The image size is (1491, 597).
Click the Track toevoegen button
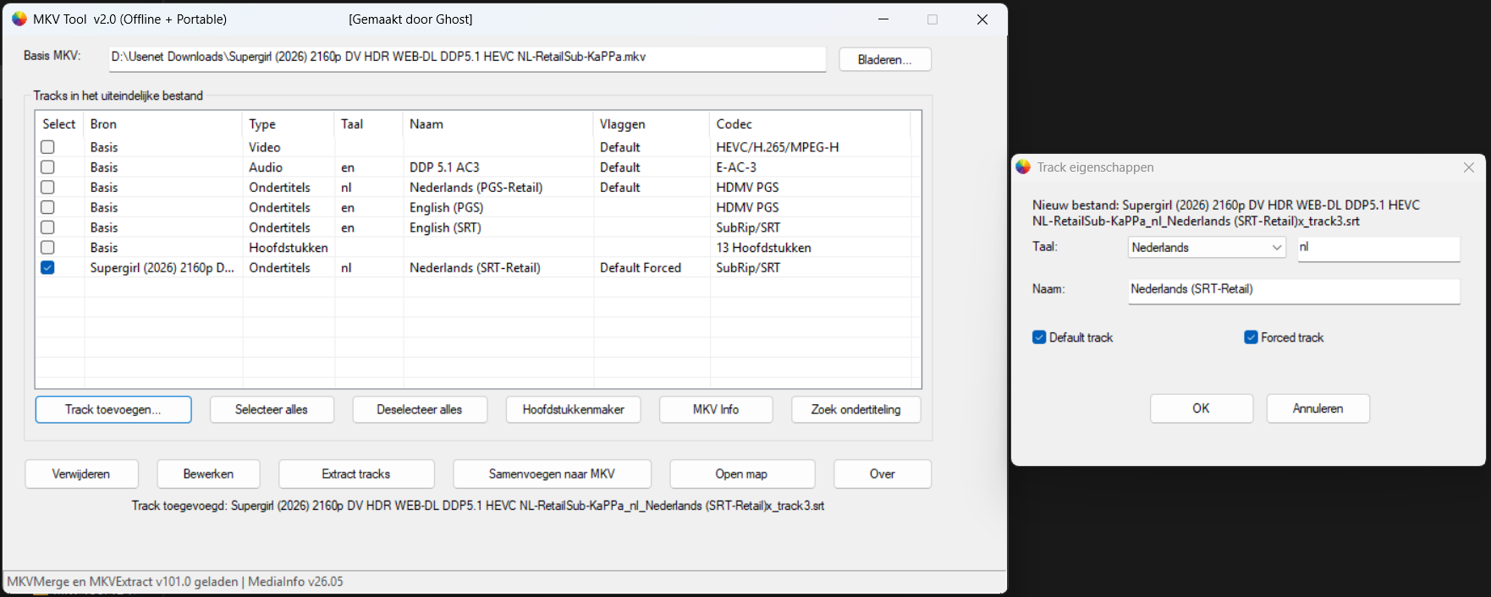(x=113, y=409)
